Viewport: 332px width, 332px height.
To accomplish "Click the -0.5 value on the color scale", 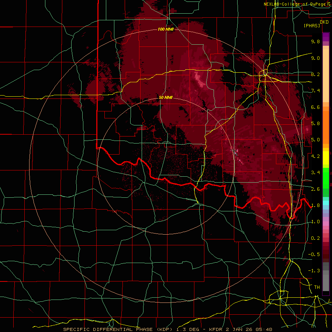I will [x=314, y=255].
